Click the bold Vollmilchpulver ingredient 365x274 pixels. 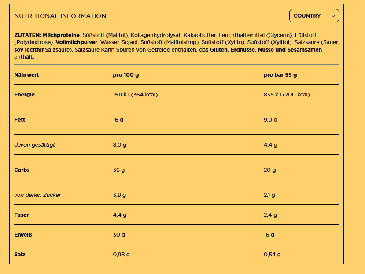pyautogui.click(x=77, y=42)
